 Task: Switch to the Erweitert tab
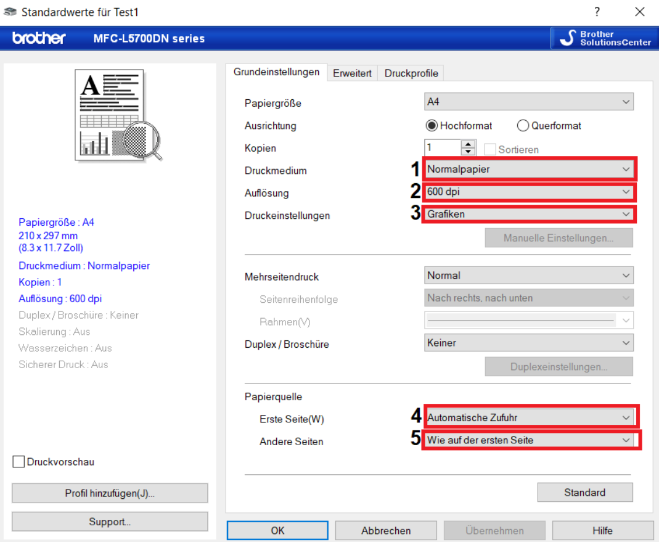(352, 73)
